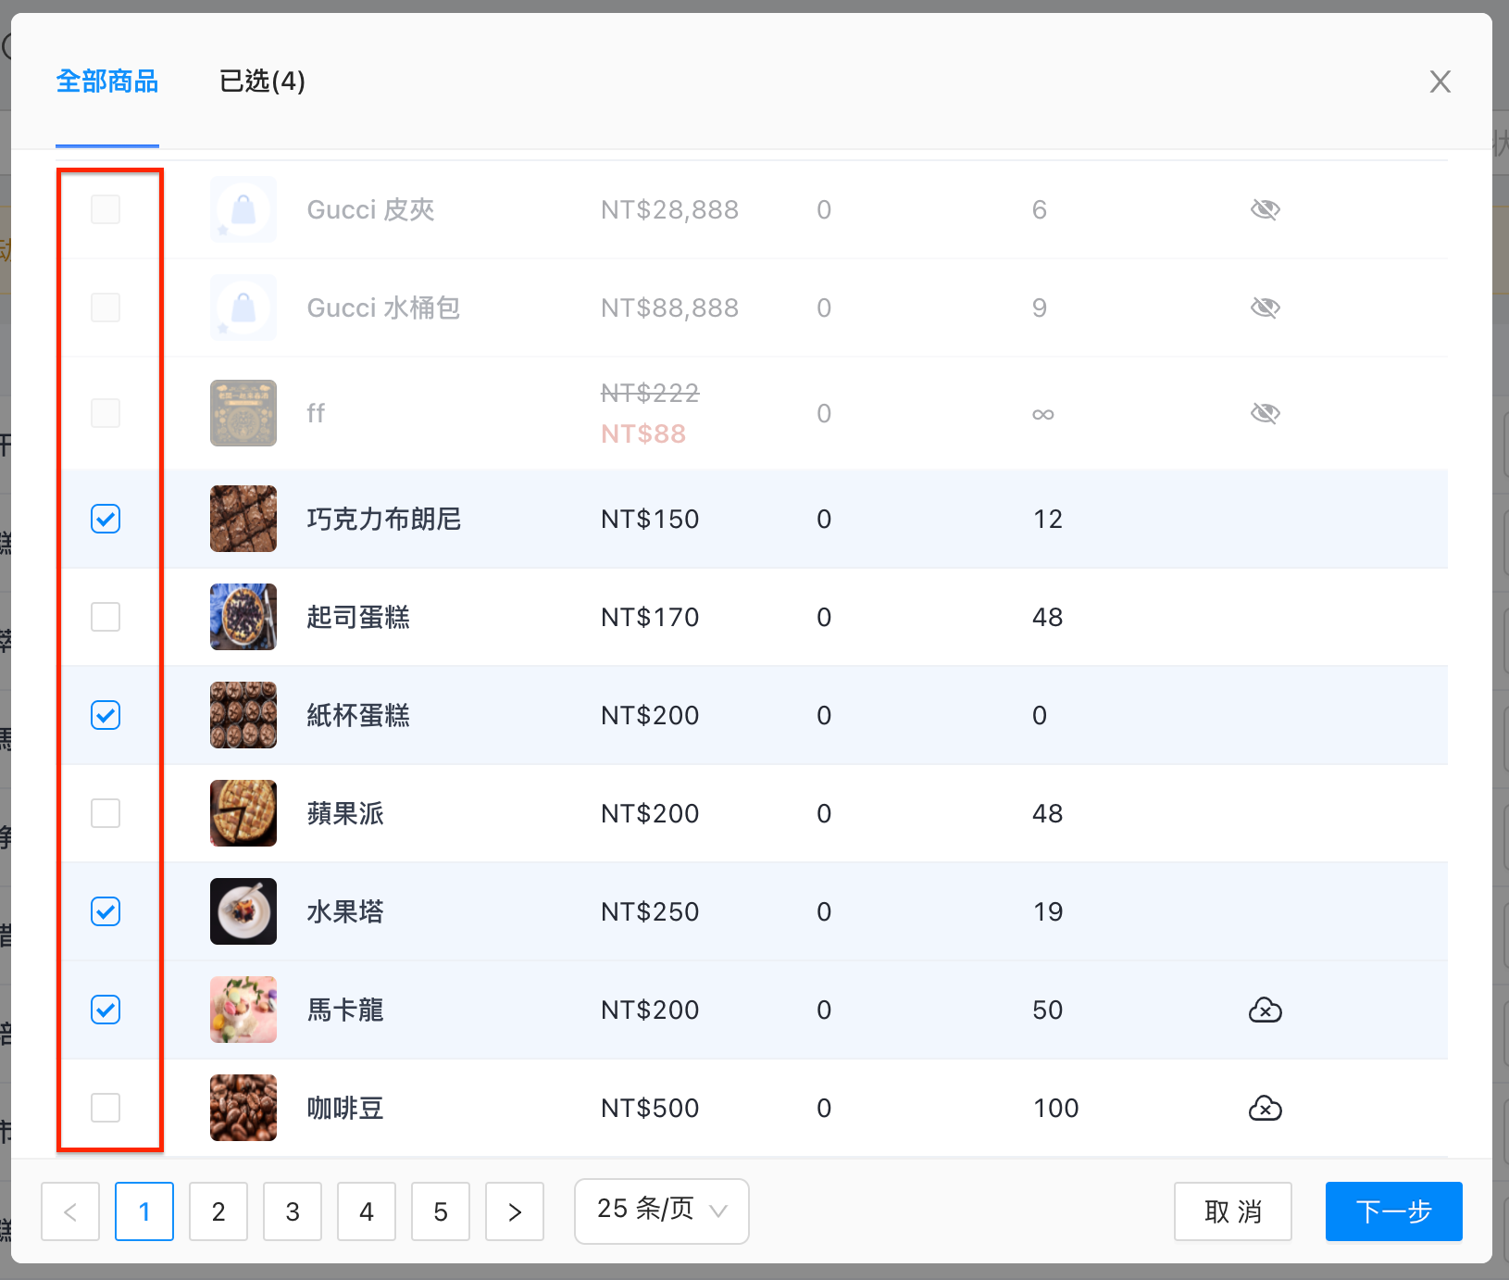
Task: Click the hidden-eye icon in the ff row
Action: pyautogui.click(x=1265, y=413)
